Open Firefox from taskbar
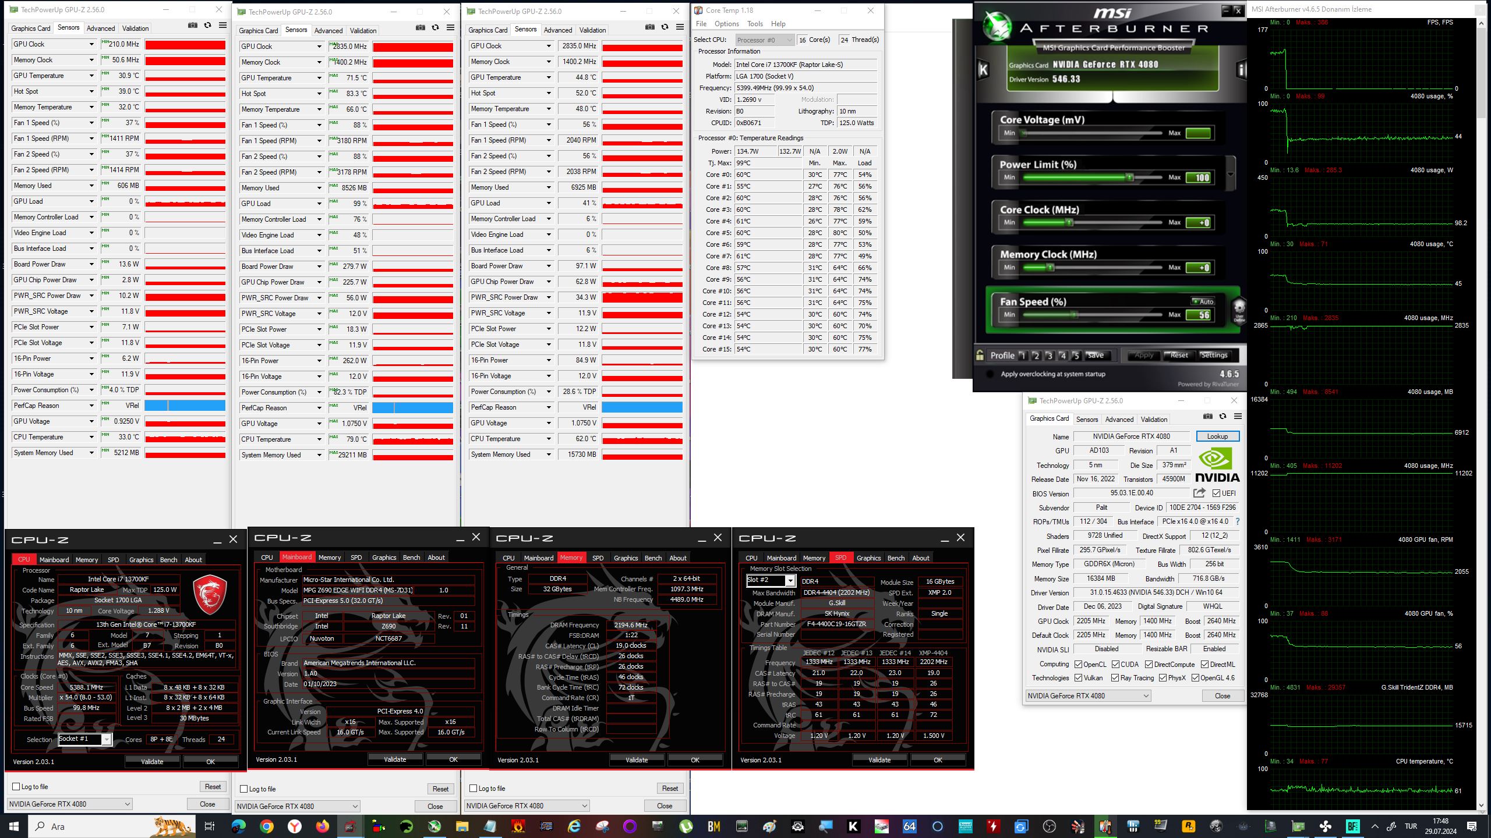The height and width of the screenshot is (838, 1491). [322, 826]
